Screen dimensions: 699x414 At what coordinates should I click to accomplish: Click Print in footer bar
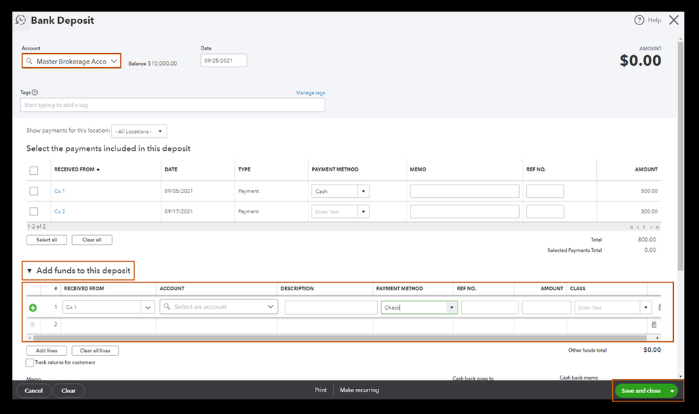pyautogui.click(x=320, y=390)
